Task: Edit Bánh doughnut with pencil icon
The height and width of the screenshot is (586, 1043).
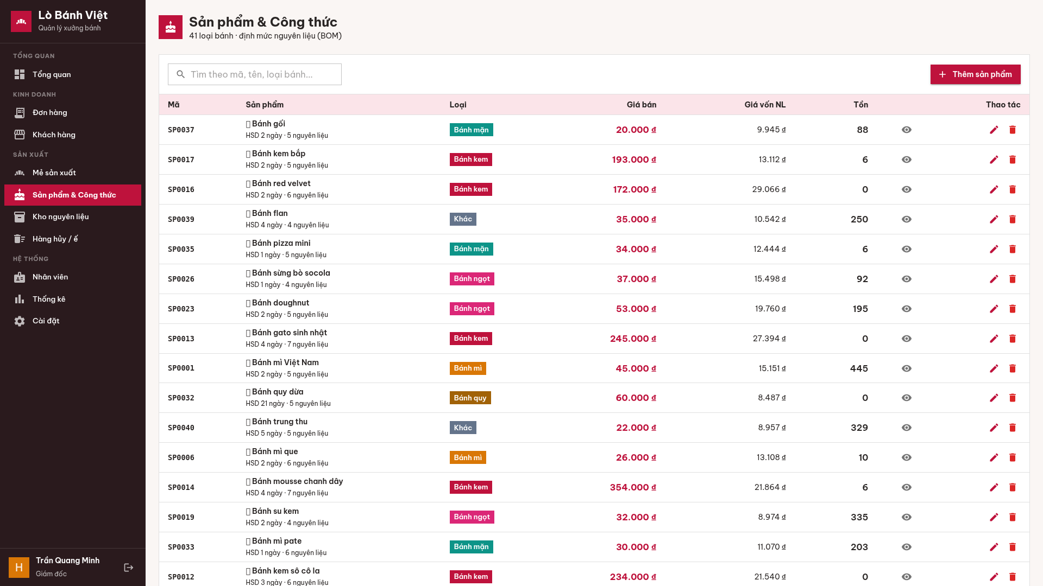Action: point(994,309)
